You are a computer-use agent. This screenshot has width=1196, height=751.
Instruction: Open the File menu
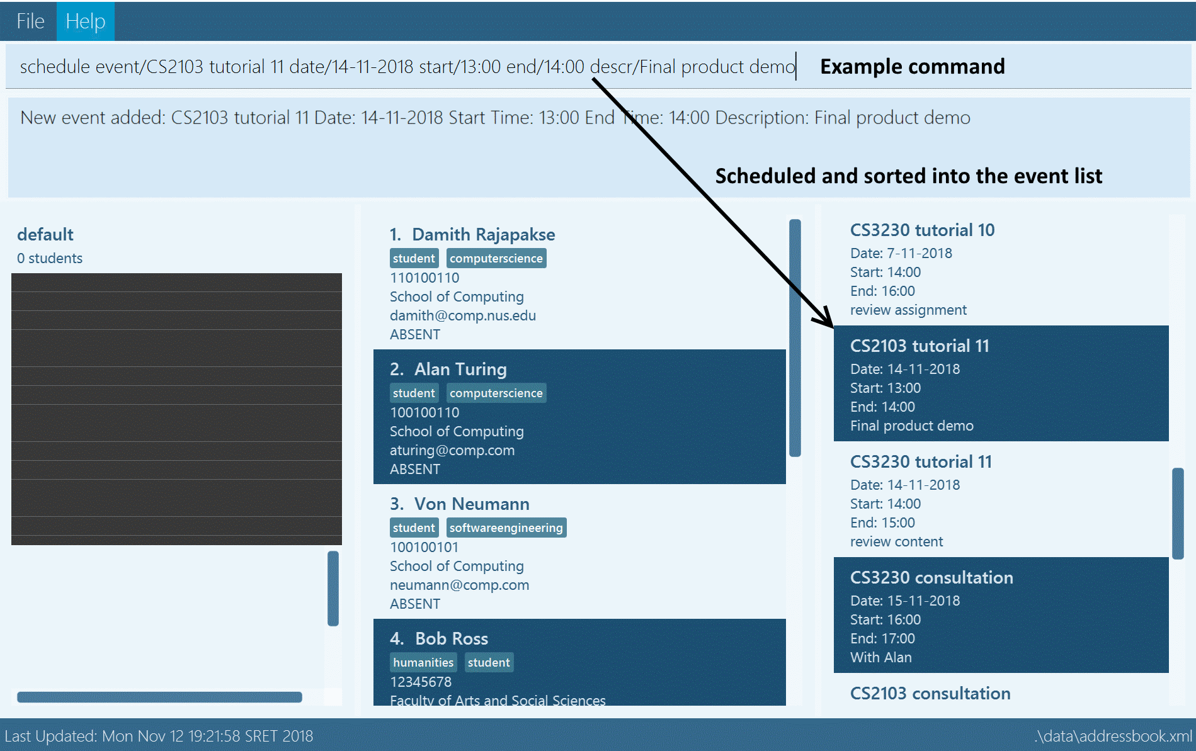[x=30, y=21]
